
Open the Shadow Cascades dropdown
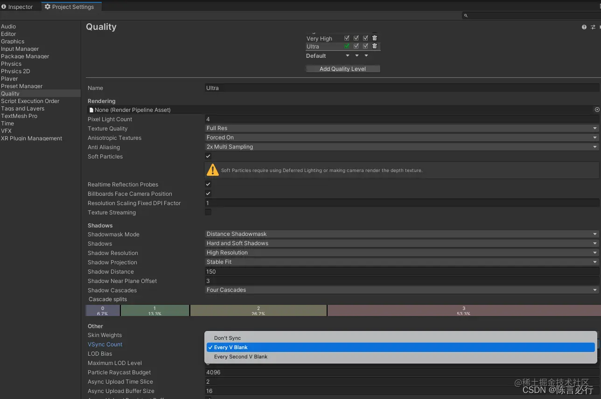coord(402,290)
